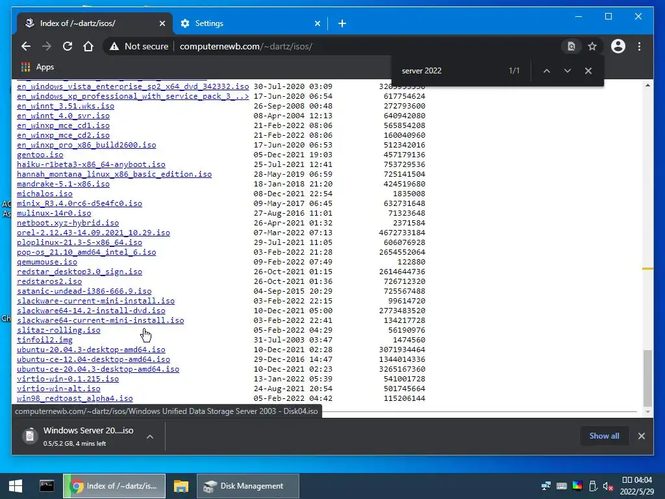Jump to next find result
Viewport: 665px width, 499px height.
pyautogui.click(x=568, y=71)
